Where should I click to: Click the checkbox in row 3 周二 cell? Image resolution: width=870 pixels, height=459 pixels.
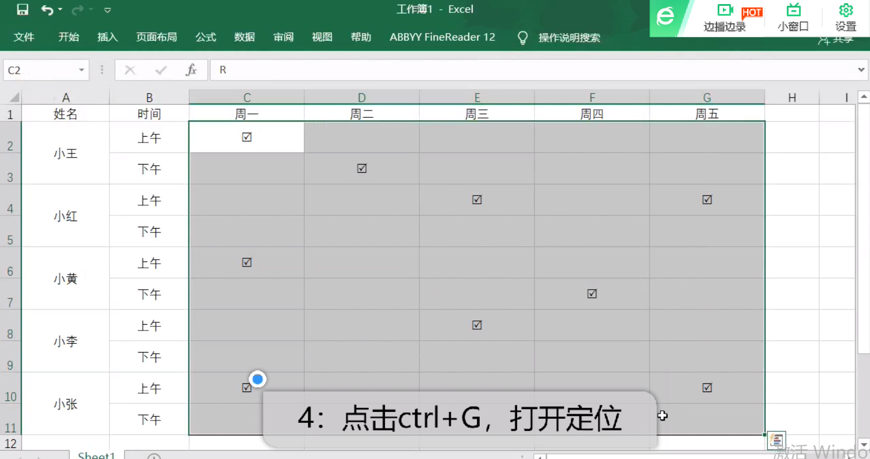pos(362,169)
